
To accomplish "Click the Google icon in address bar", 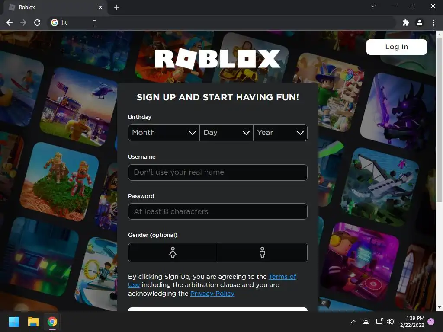I will [55, 22].
